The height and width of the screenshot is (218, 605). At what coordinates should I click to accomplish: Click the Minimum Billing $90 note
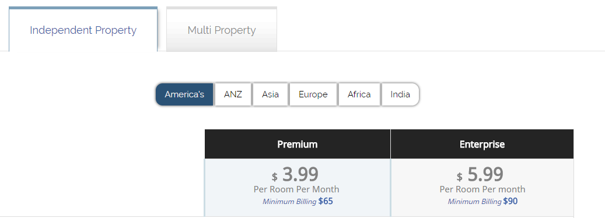[x=482, y=202]
